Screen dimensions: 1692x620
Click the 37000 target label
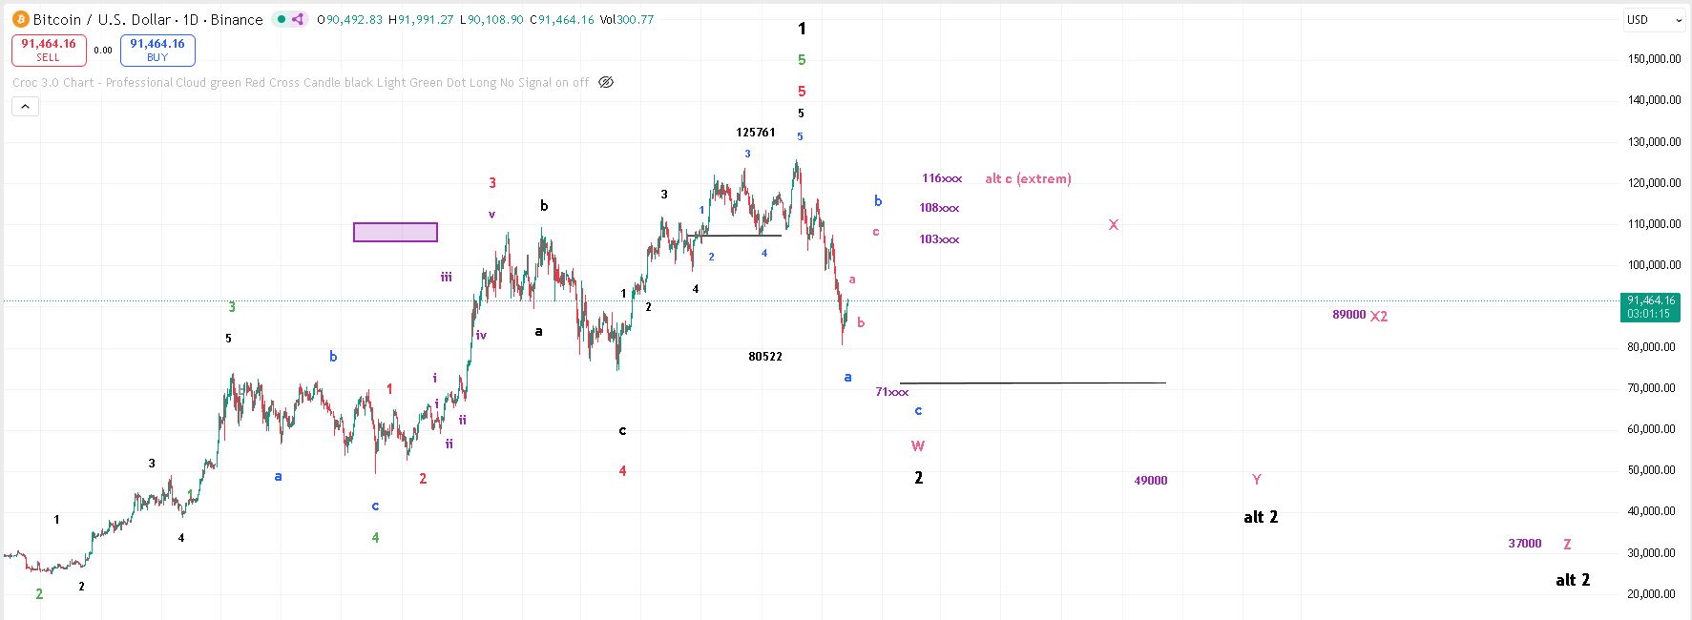[1524, 544]
